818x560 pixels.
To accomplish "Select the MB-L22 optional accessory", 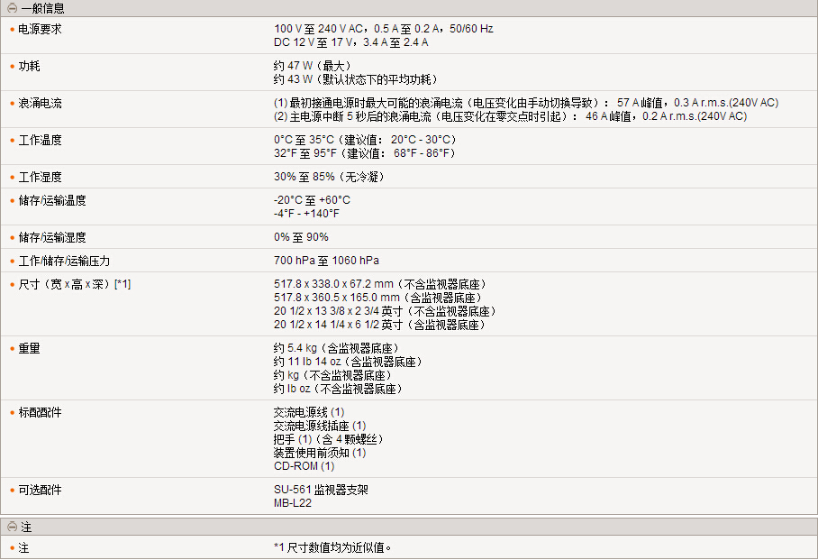I will point(293,503).
